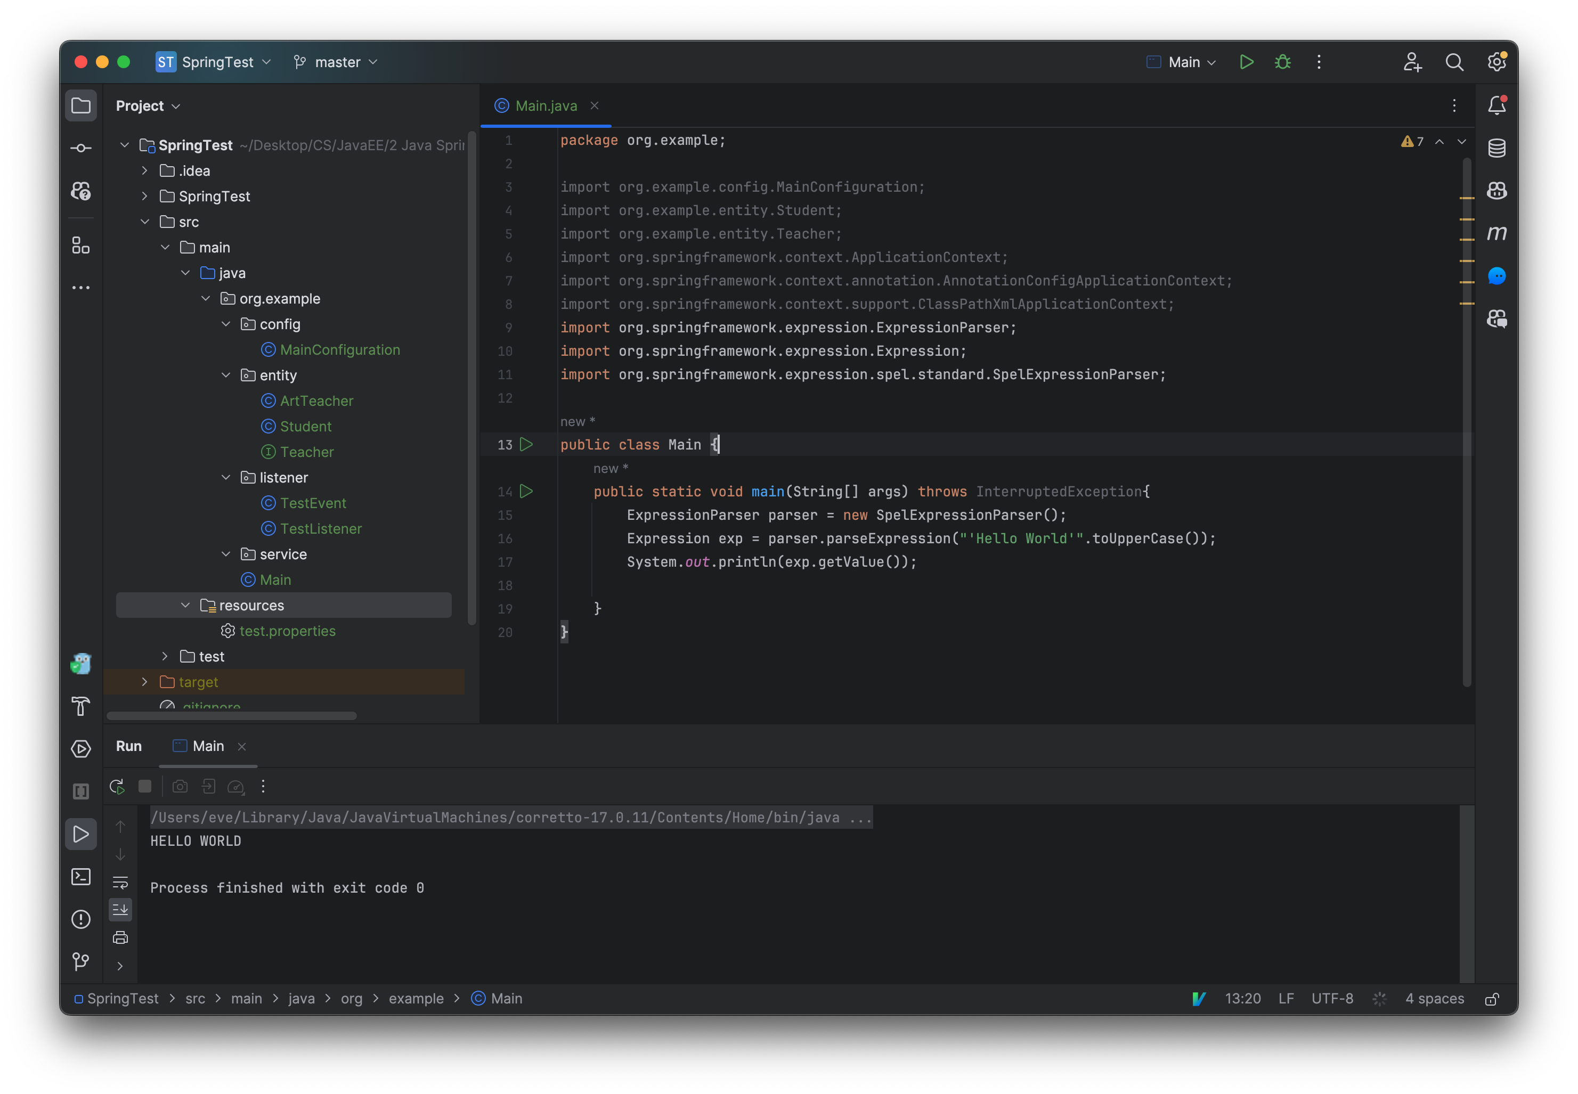1578x1094 pixels.
Task: Click the Run tab in bottom panel
Action: click(128, 745)
